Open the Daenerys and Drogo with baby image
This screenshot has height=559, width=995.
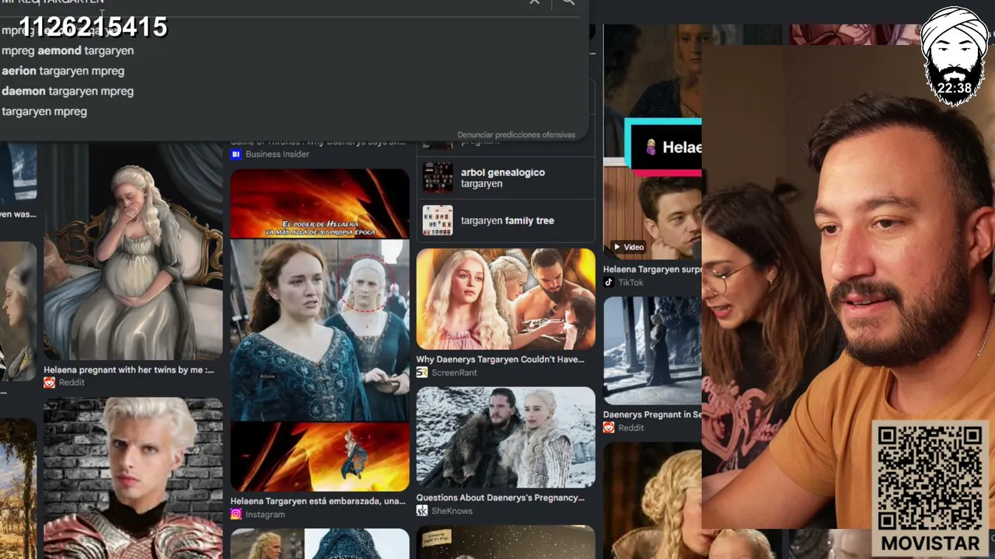505,300
